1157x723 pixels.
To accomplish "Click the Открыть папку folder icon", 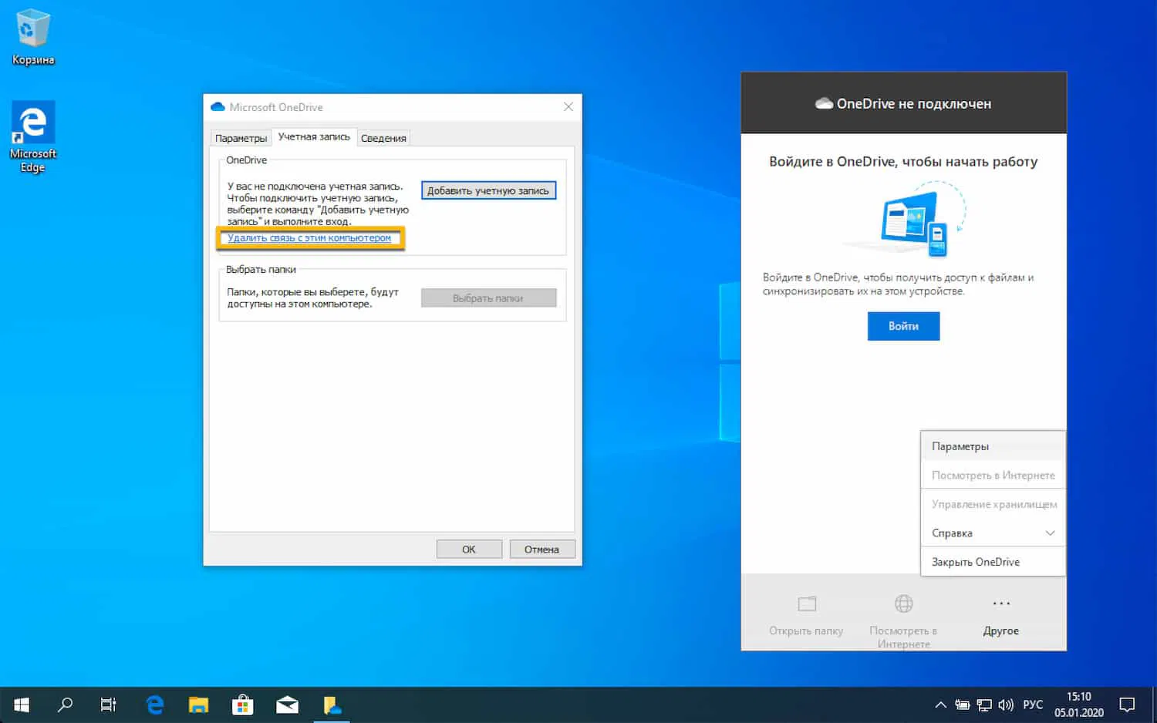I will (807, 604).
